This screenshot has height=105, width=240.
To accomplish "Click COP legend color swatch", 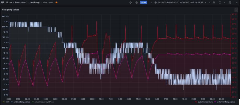I will pyautogui.click(x=3, y=102).
